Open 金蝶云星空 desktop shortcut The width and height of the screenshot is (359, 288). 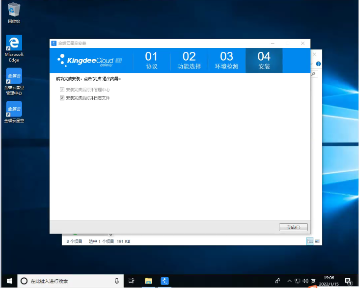(14, 112)
